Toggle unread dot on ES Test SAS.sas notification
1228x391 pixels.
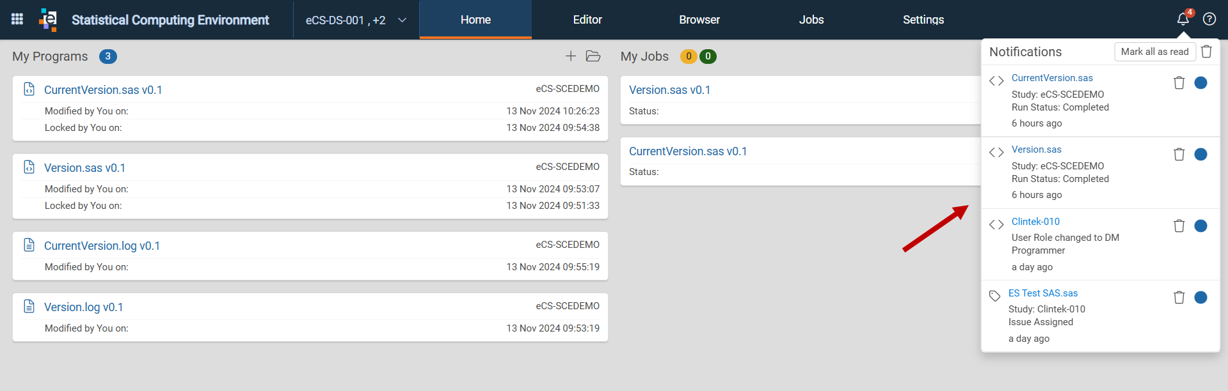point(1201,298)
